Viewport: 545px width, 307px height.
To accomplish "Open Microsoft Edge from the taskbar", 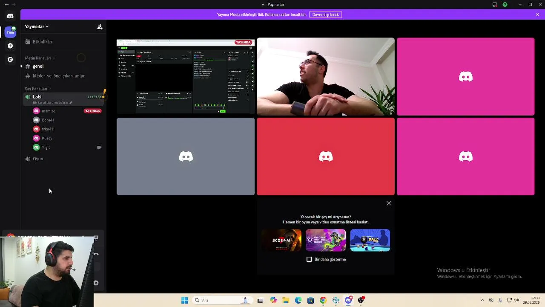I will (298, 300).
